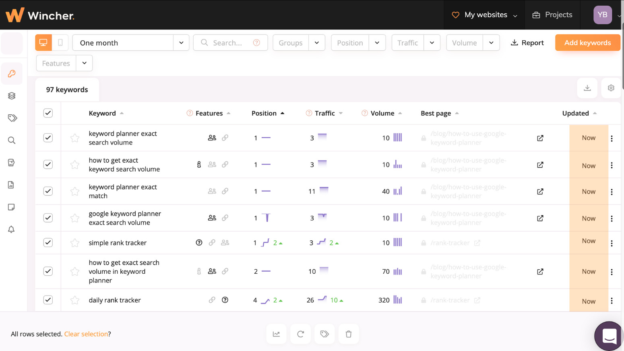624x351 pixels.
Task: Open the Features filter dropdown
Action: click(x=84, y=63)
